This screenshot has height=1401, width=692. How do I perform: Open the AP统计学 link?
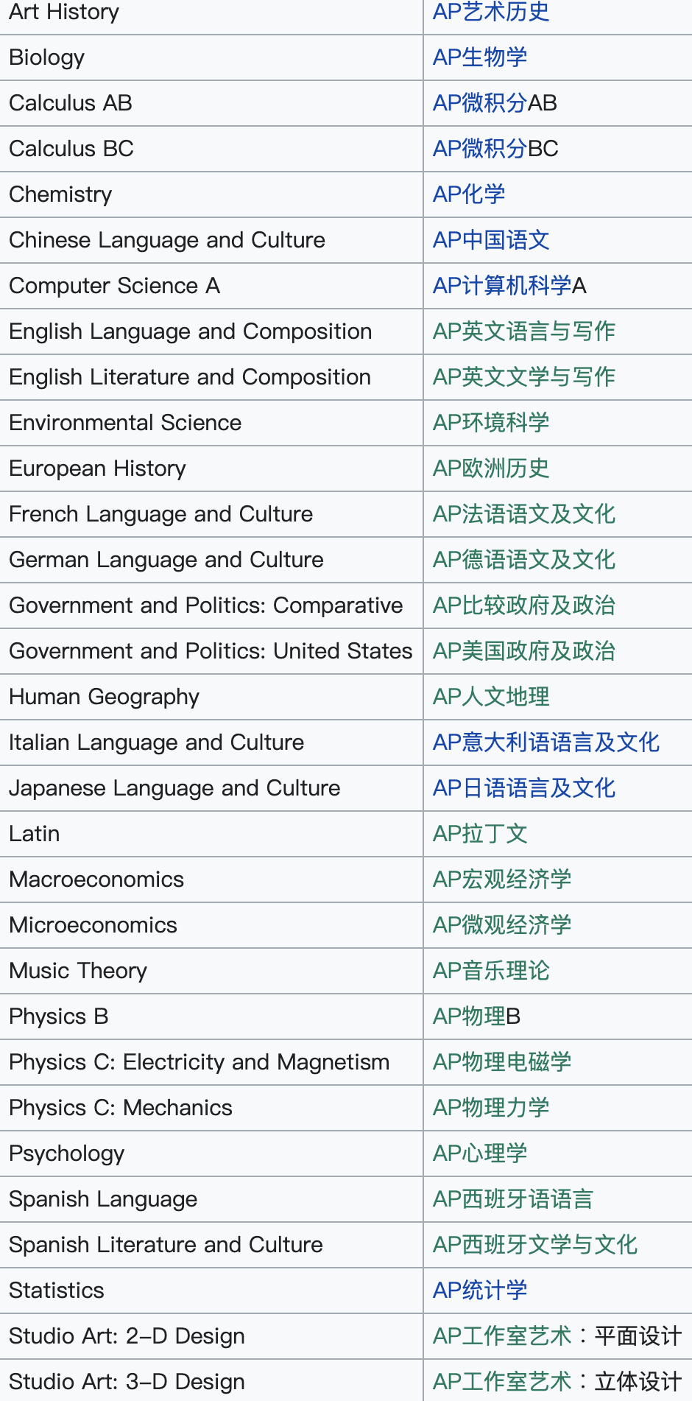480,1291
